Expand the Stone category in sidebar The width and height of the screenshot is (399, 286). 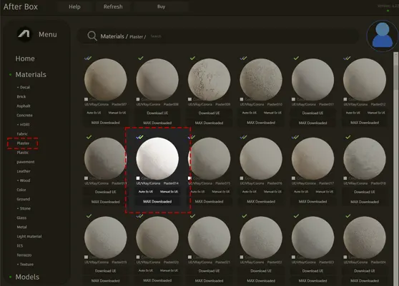coord(24,208)
